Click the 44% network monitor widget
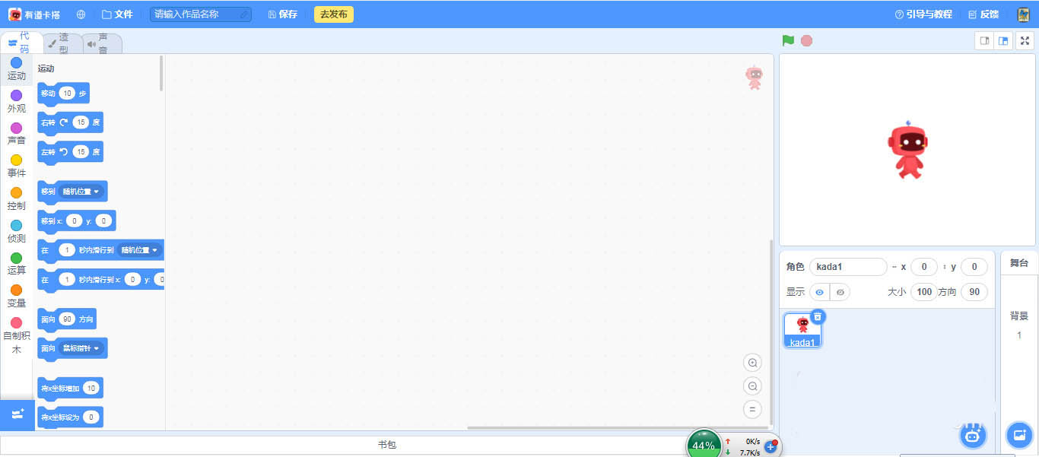Image resolution: width=1039 pixels, height=457 pixels. click(704, 444)
